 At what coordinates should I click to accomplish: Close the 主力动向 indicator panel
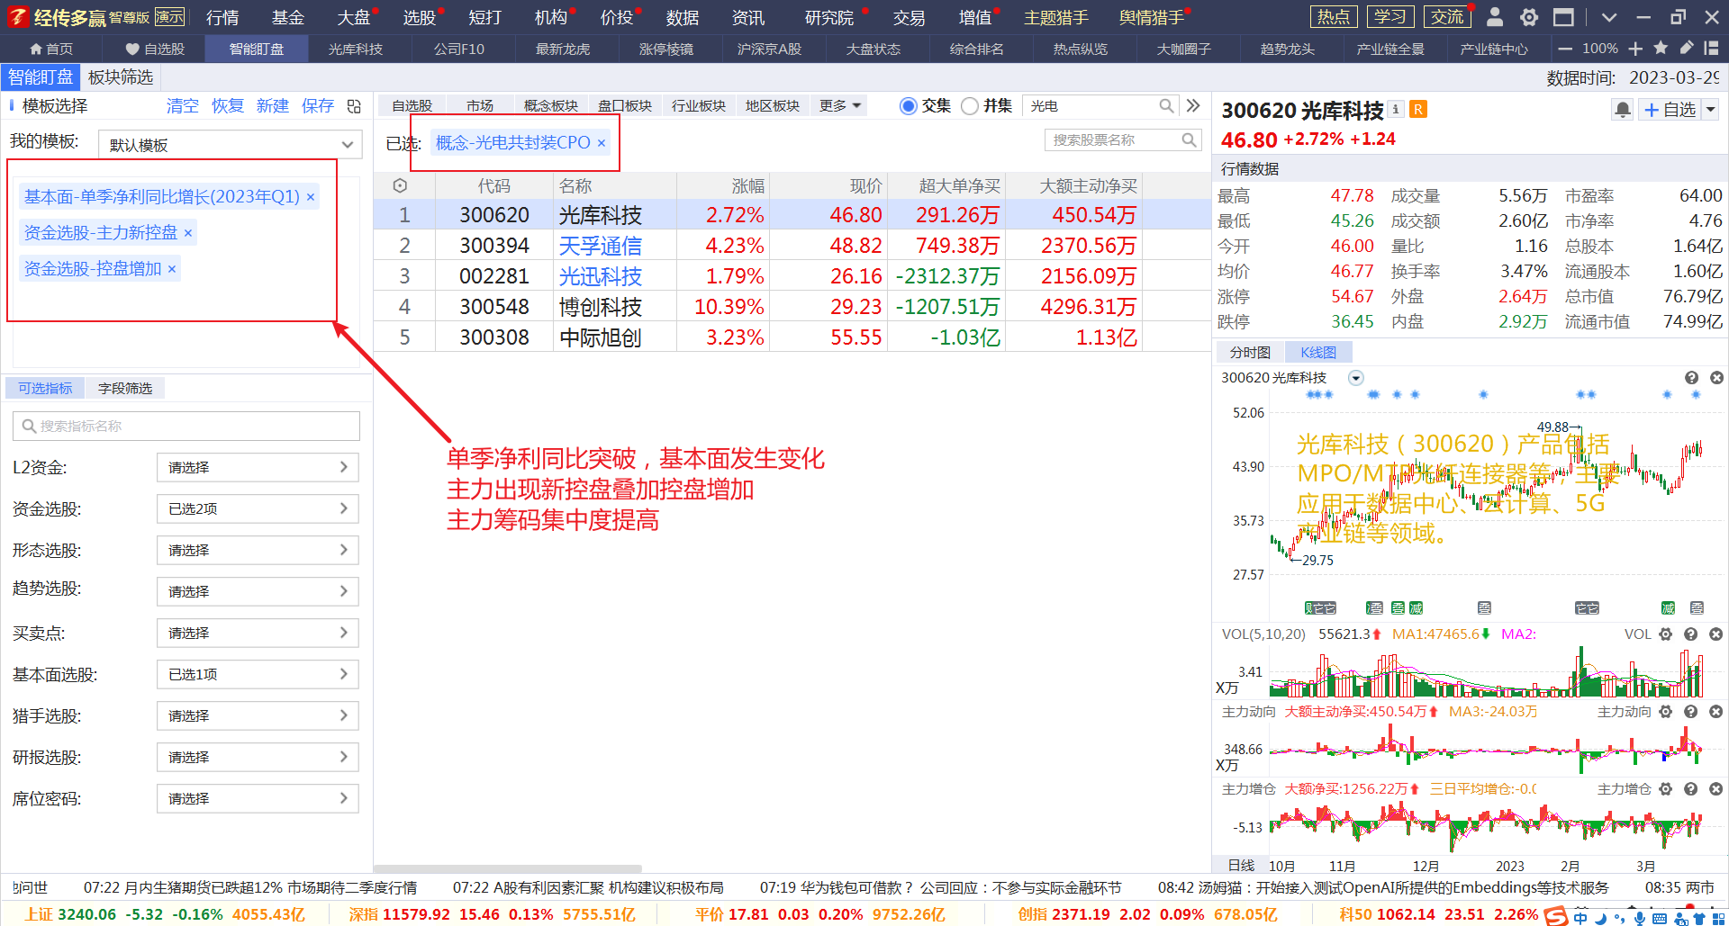(1716, 712)
